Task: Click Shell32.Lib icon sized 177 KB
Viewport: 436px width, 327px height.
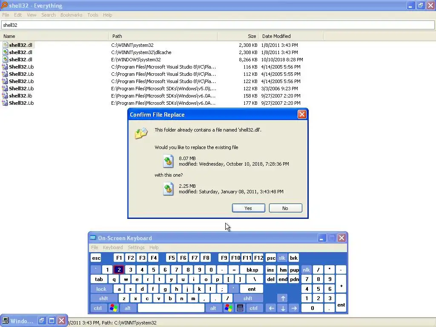Action: point(5,103)
